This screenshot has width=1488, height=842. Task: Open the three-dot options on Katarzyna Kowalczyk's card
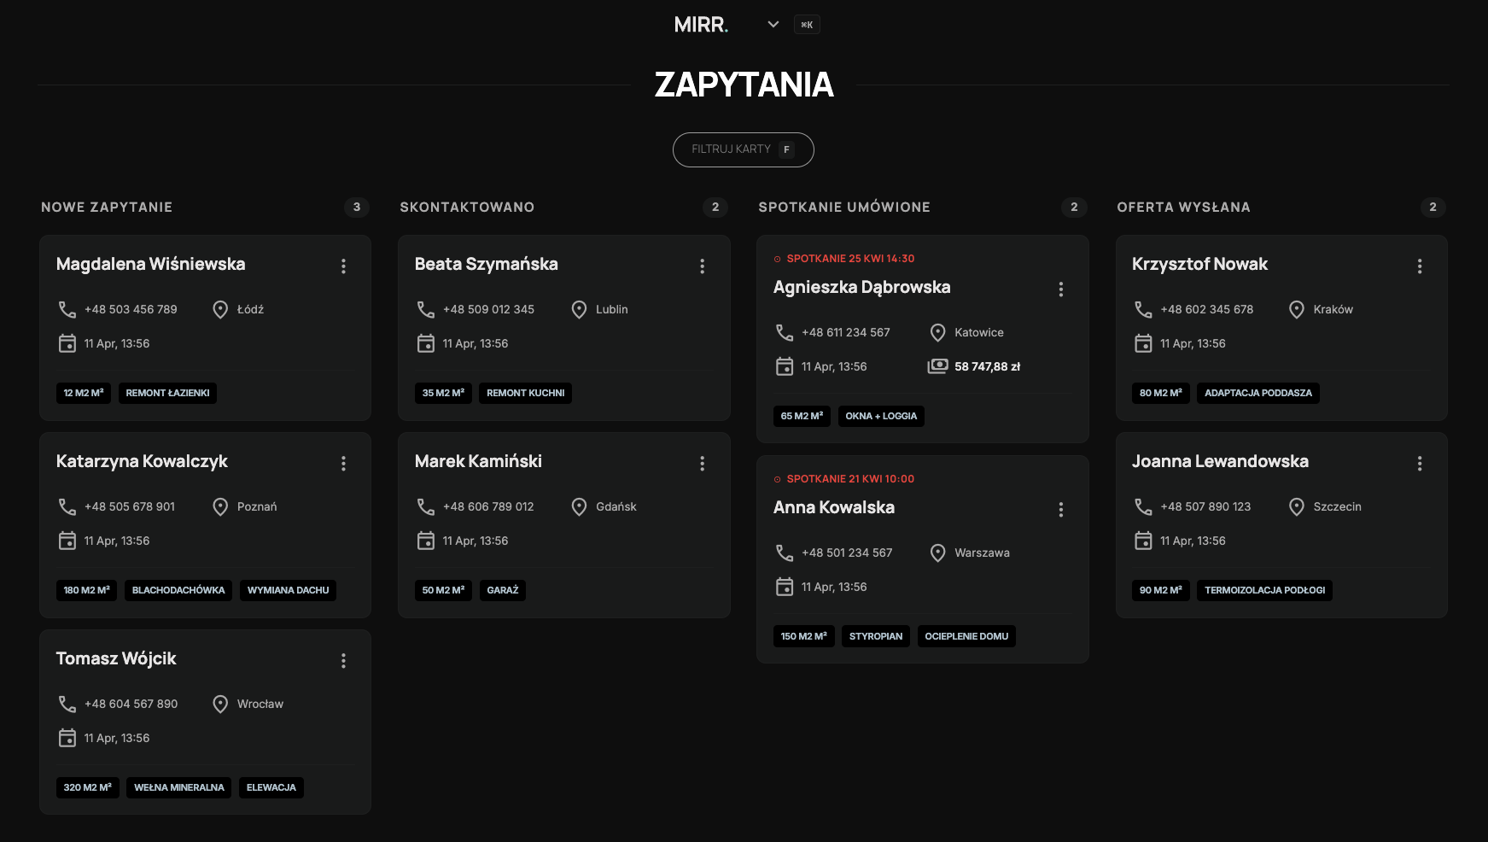click(343, 463)
